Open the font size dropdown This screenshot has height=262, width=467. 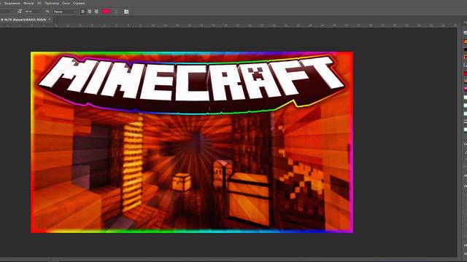click(33, 12)
